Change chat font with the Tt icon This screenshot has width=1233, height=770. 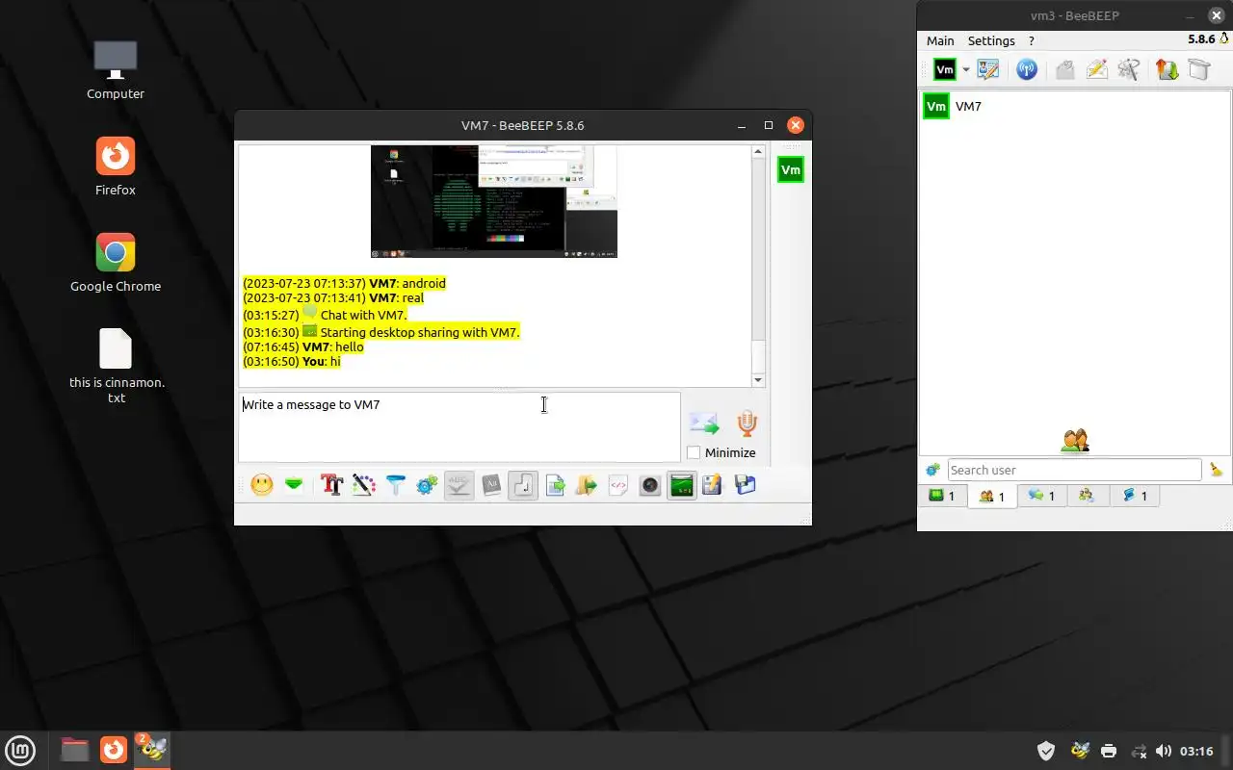click(332, 485)
